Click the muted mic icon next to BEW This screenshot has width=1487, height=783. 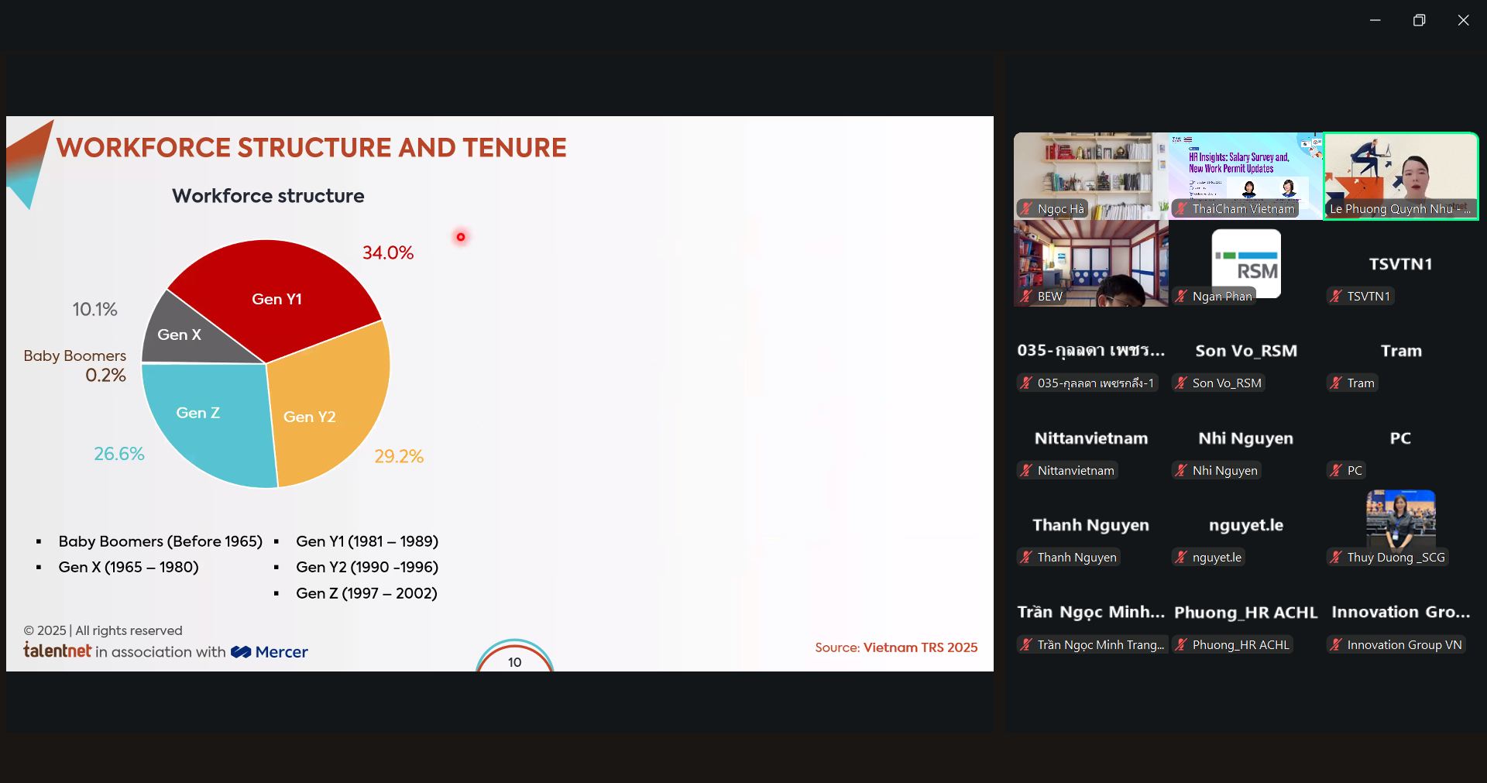pyautogui.click(x=1026, y=297)
